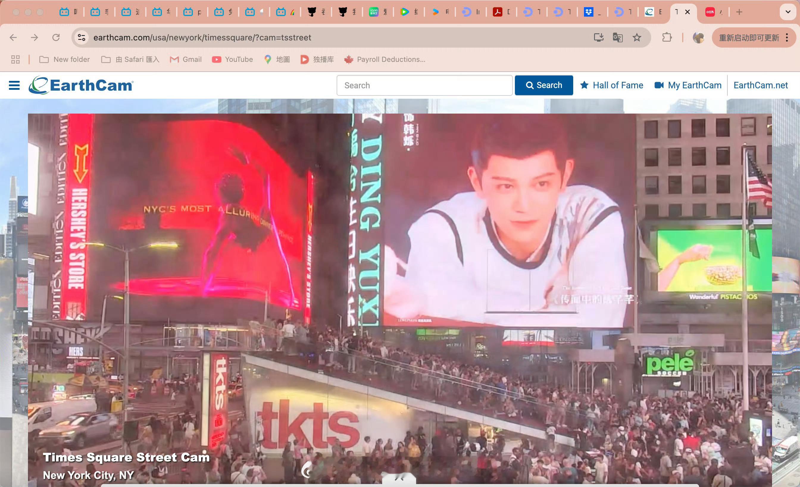Viewport: 800px width, 487px height.
Task: Open the My EarthCam link
Action: point(688,85)
